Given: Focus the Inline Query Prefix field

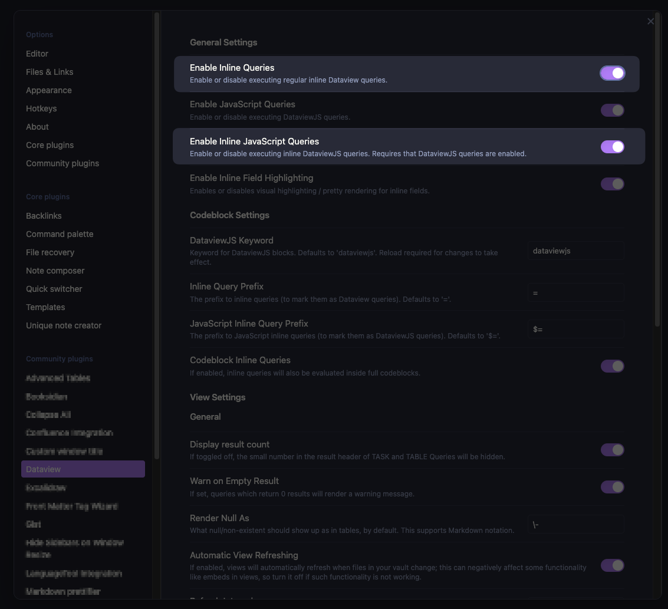Looking at the screenshot, I should tap(575, 293).
